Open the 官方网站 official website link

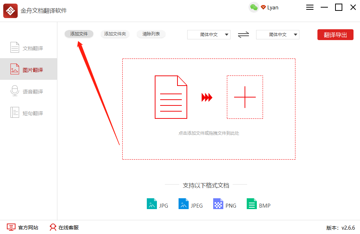click(x=22, y=227)
